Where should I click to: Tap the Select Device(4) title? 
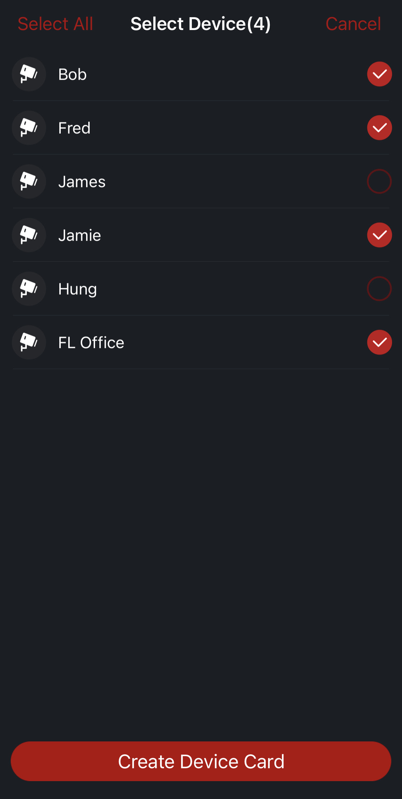tap(200, 24)
